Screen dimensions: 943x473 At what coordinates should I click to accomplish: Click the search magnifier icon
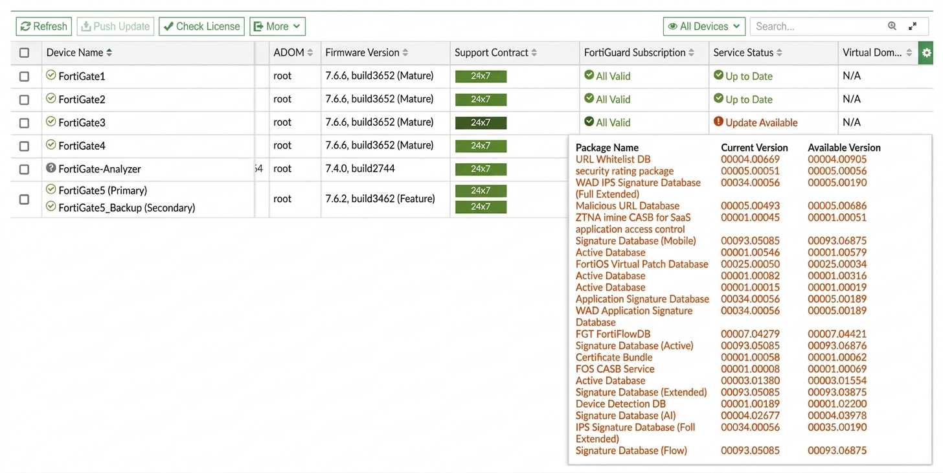[892, 27]
